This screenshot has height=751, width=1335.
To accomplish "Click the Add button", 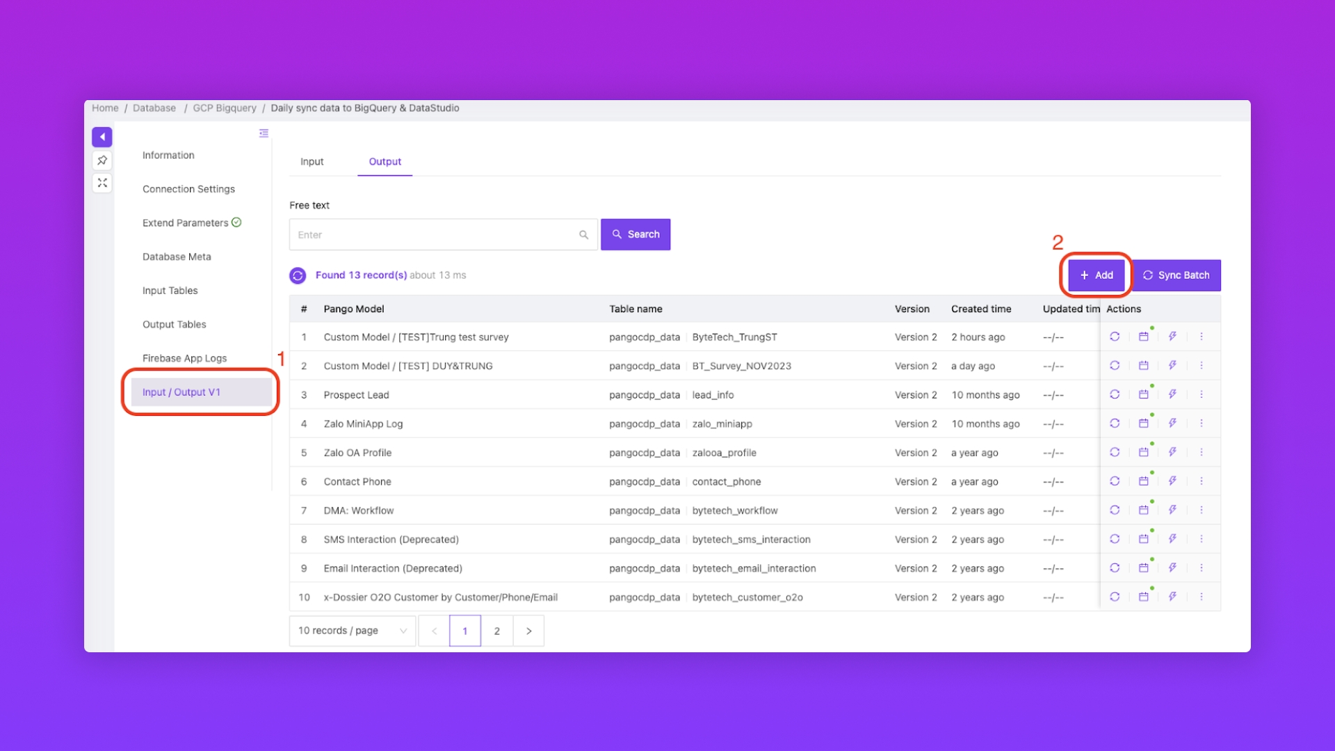I will coord(1097,275).
